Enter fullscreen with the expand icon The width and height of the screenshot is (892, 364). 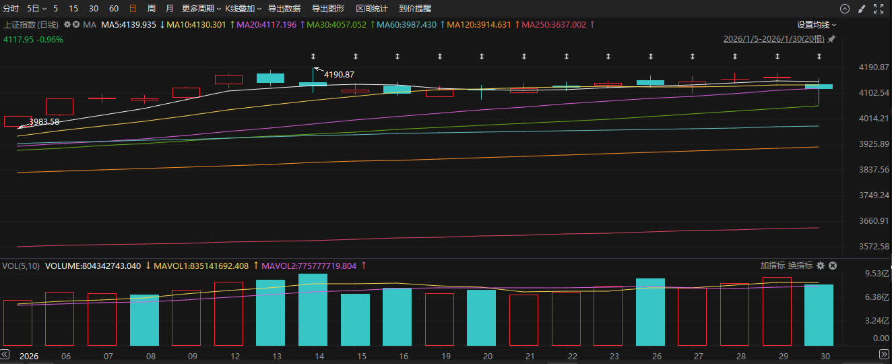pyautogui.click(x=878, y=9)
